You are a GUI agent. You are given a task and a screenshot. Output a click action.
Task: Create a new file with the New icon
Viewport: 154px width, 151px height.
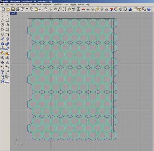3,9
